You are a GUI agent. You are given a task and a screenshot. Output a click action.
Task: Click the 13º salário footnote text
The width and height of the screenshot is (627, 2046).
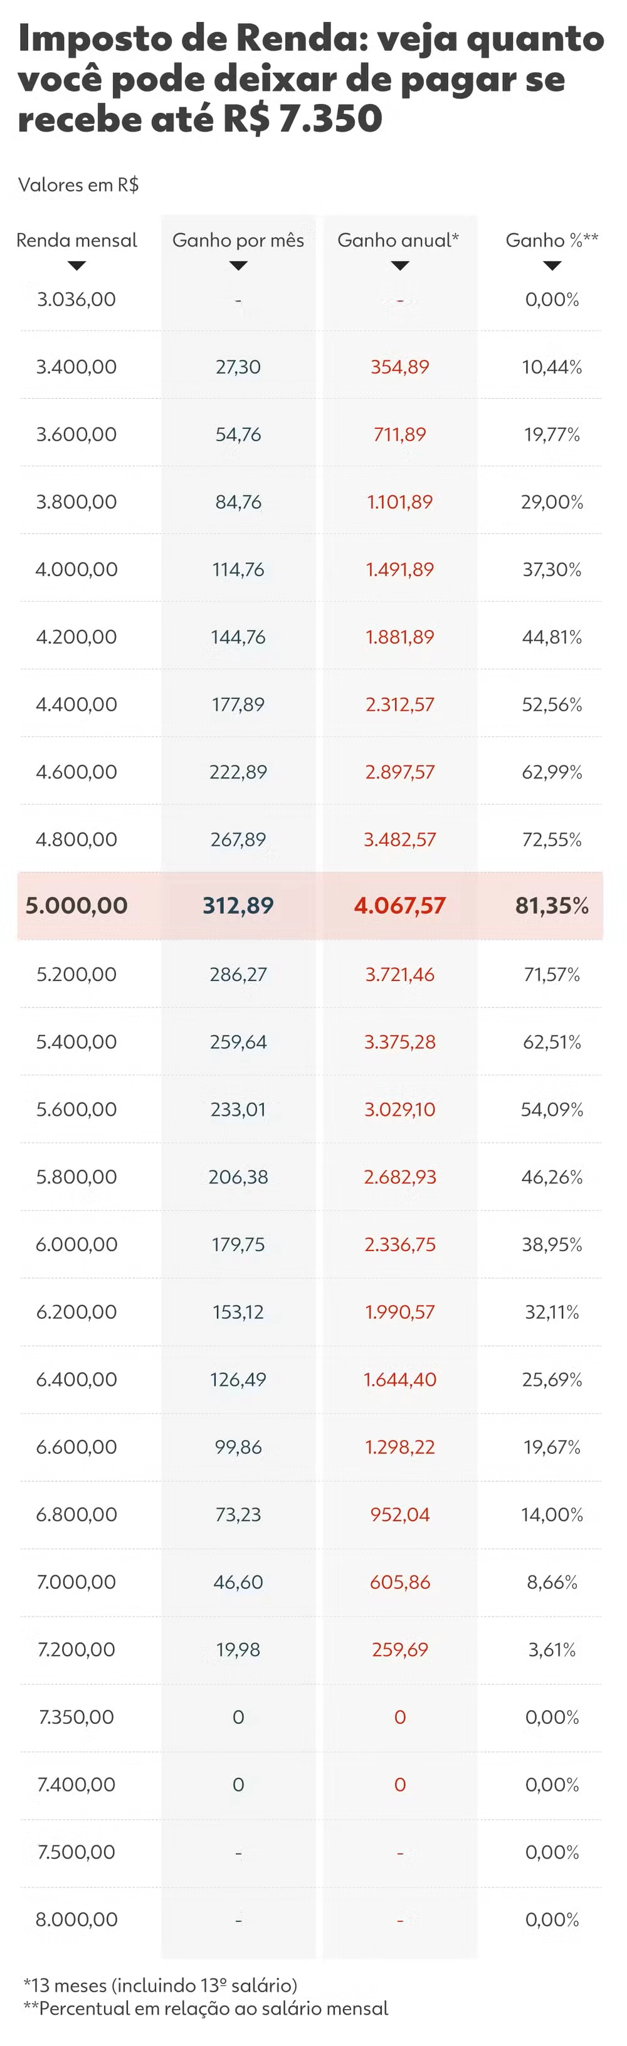160,1985
